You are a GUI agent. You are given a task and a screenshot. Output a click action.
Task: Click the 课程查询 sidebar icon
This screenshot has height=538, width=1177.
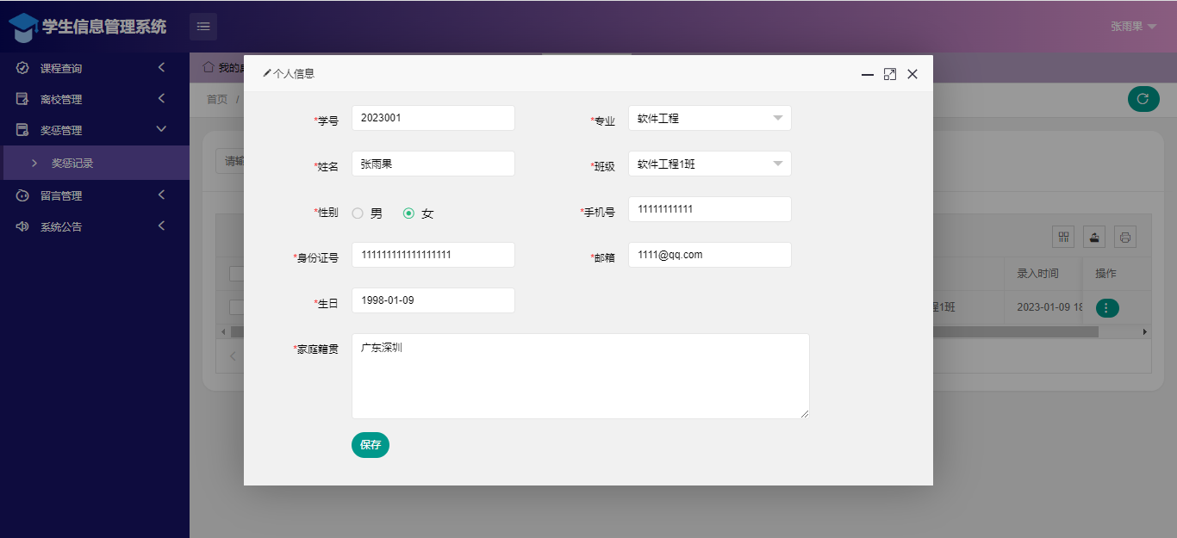pyautogui.click(x=22, y=68)
